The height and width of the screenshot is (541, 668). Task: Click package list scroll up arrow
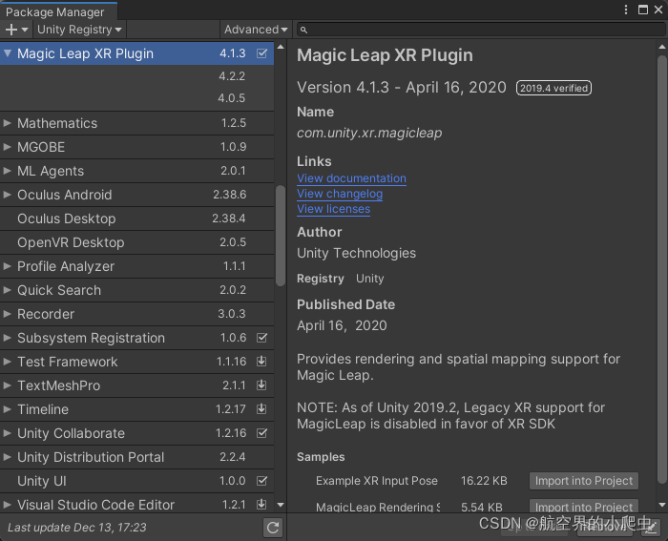(x=281, y=47)
